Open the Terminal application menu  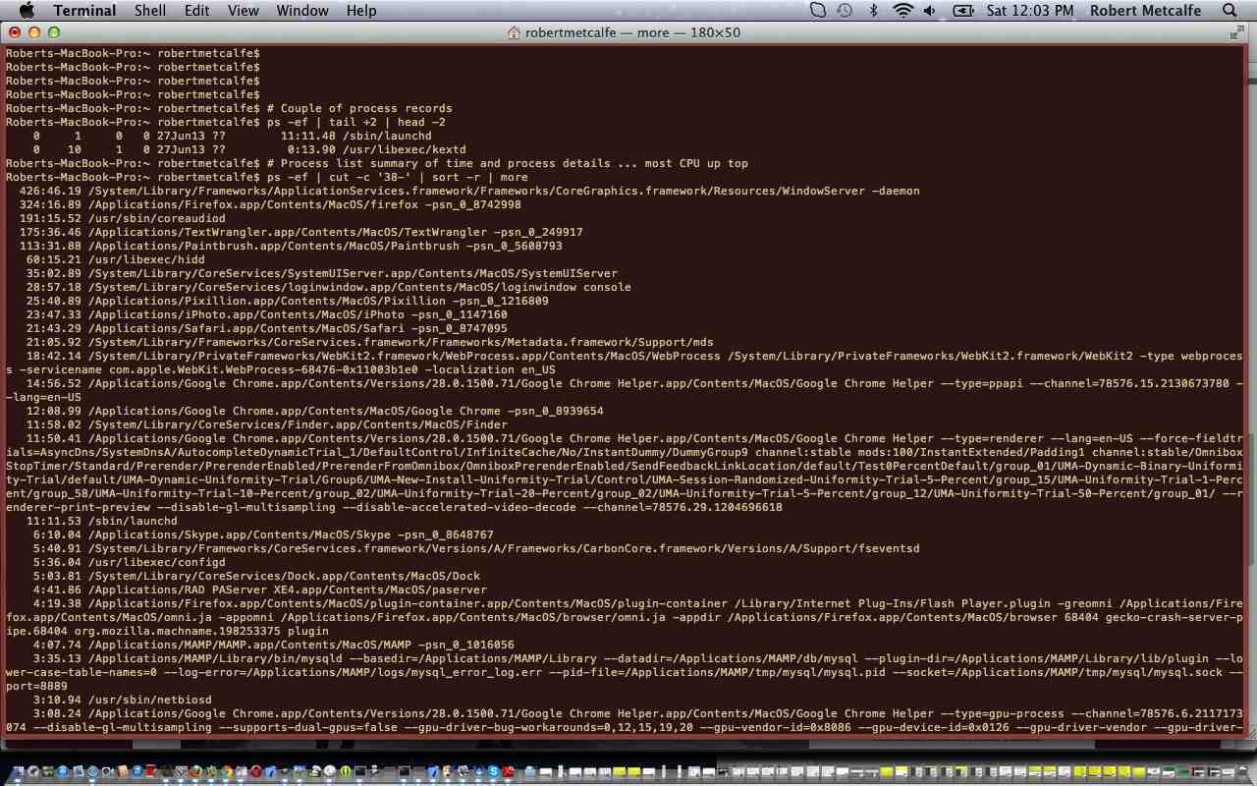(x=84, y=11)
